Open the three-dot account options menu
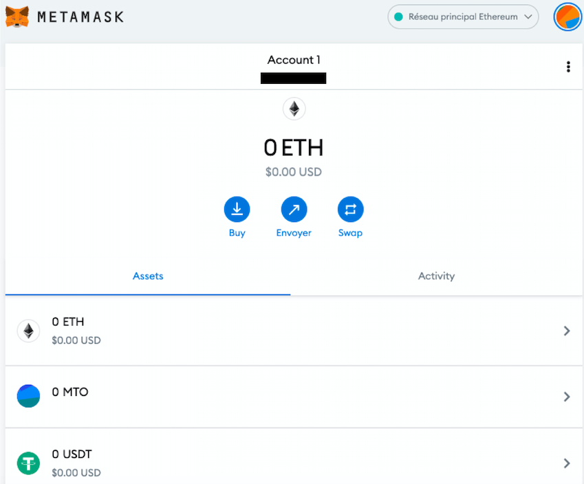Viewport: 584px width, 484px height. [x=568, y=67]
